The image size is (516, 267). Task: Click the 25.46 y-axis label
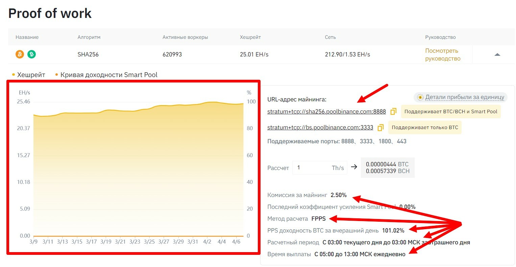(x=24, y=102)
